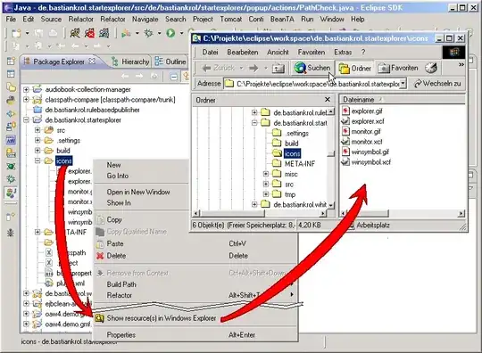Click the toolbar overflow chevron in Explorer
This screenshot has height=353, width=482.
461,64
